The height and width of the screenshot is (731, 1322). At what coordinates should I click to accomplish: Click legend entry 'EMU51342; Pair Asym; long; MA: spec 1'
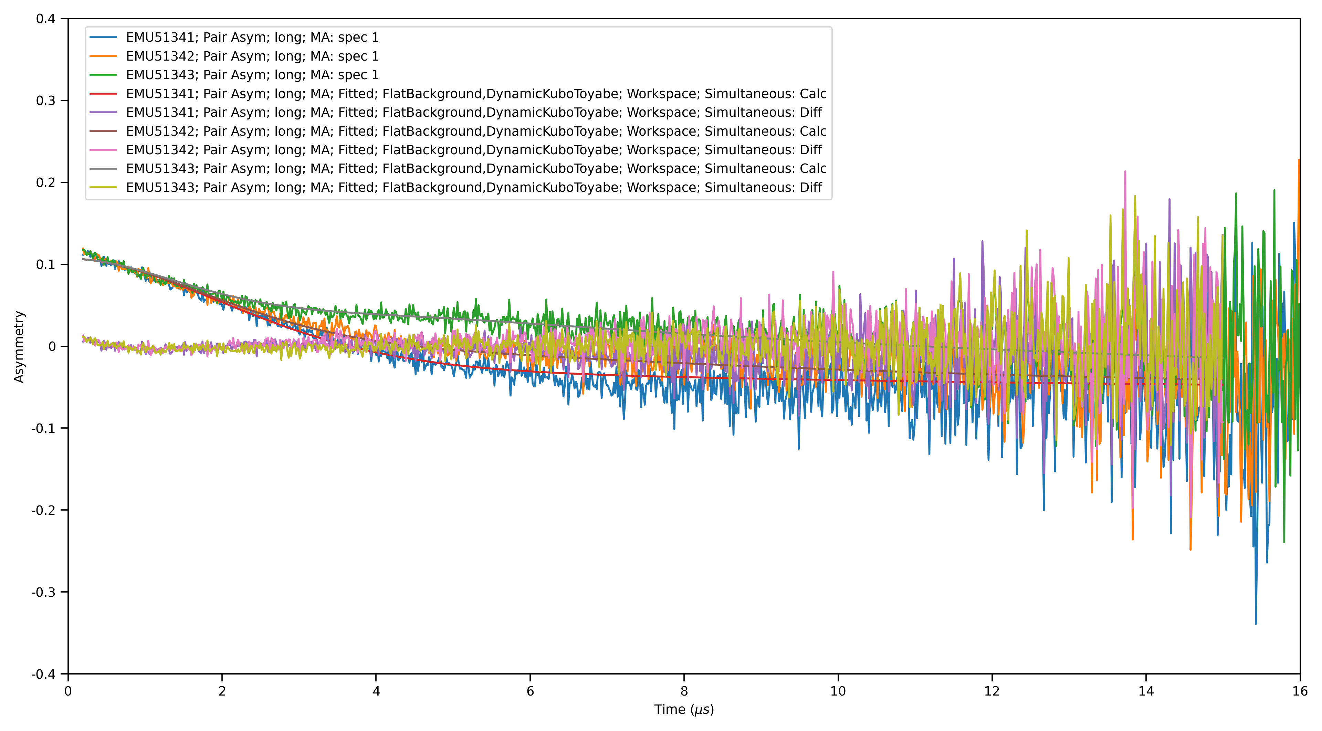click(x=234, y=56)
